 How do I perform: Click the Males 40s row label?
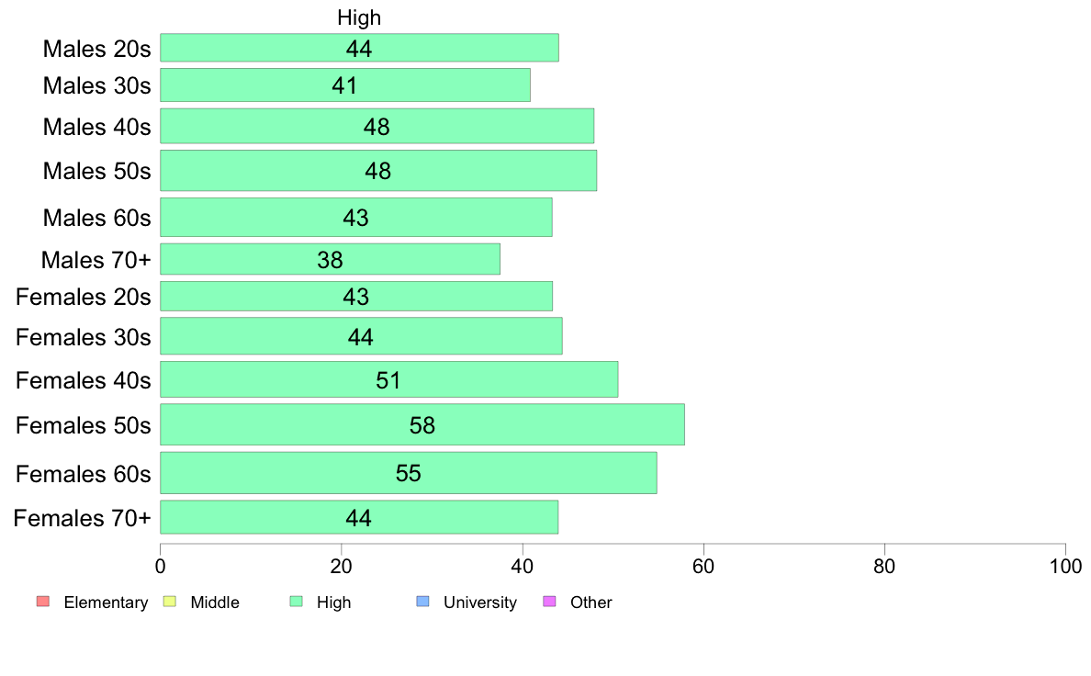(x=96, y=127)
